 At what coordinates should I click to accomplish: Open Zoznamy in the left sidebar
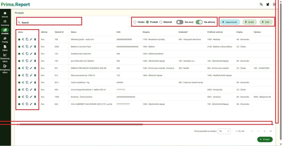click(x=5, y=23)
